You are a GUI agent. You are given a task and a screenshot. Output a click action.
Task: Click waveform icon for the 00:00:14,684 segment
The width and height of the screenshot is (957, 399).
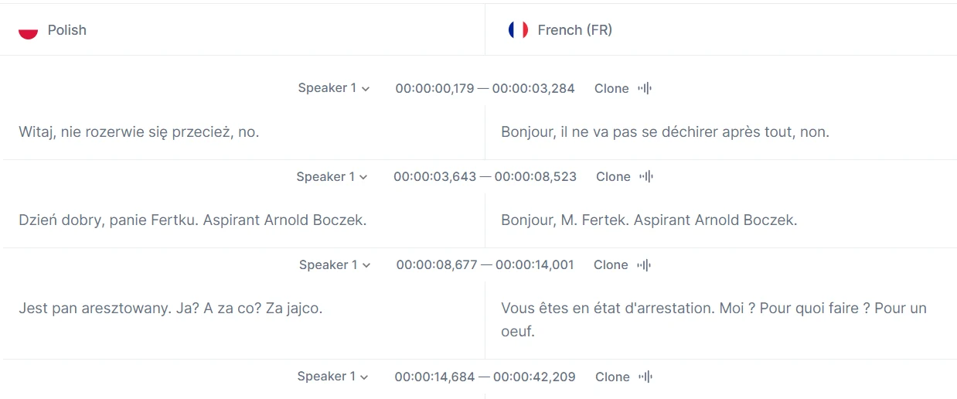pyautogui.click(x=645, y=377)
